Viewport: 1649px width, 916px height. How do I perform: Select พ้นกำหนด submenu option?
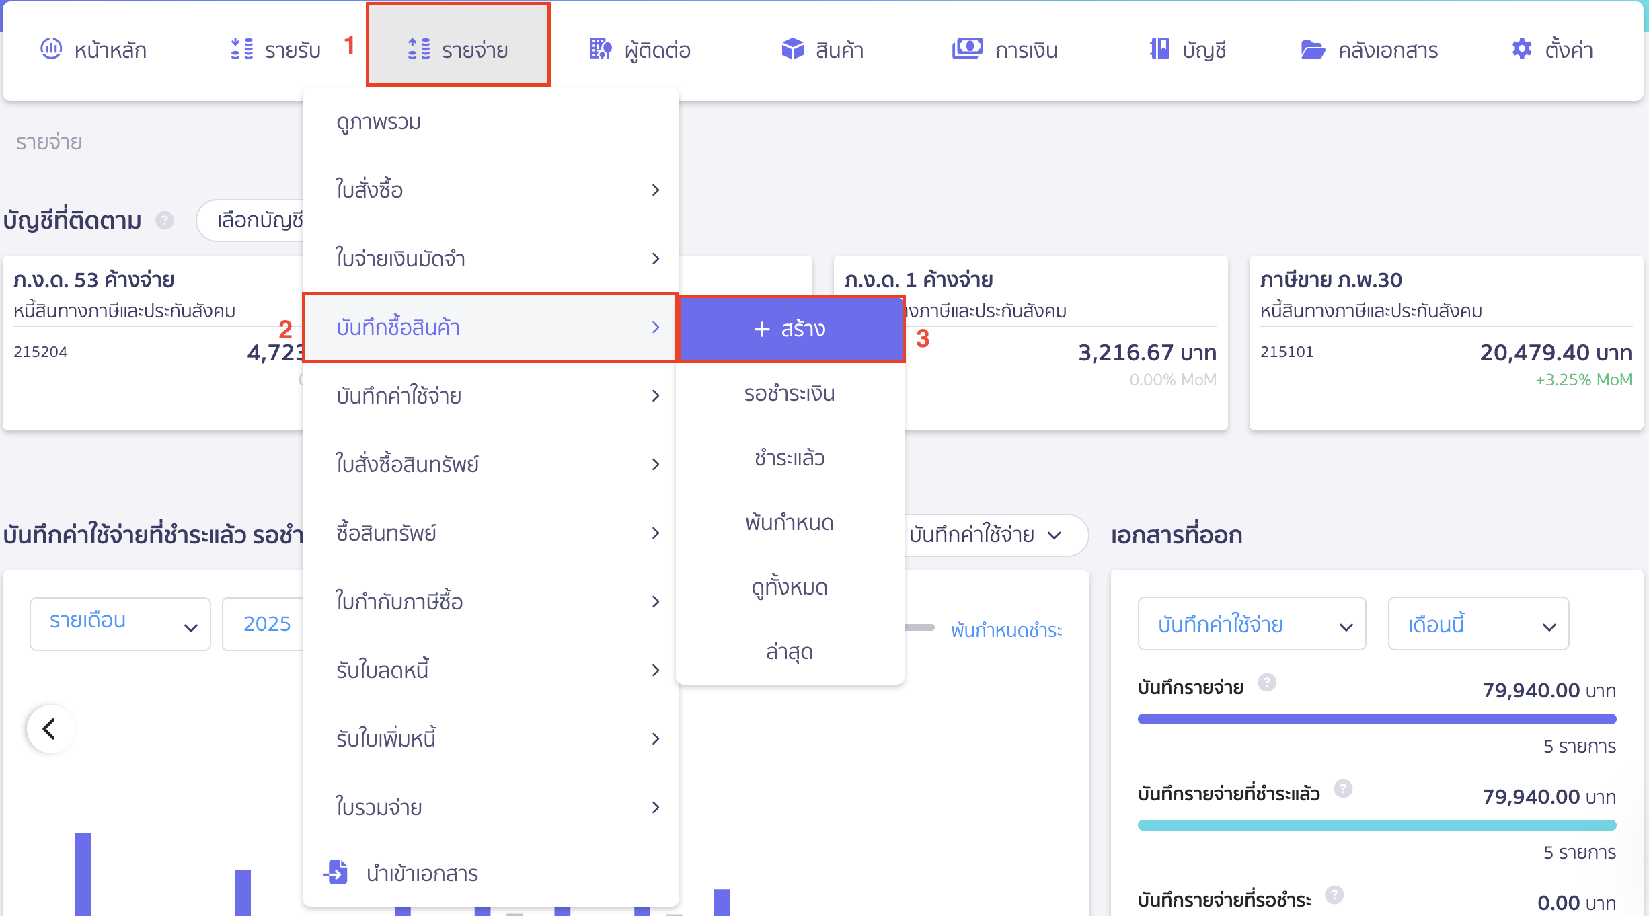point(790,523)
